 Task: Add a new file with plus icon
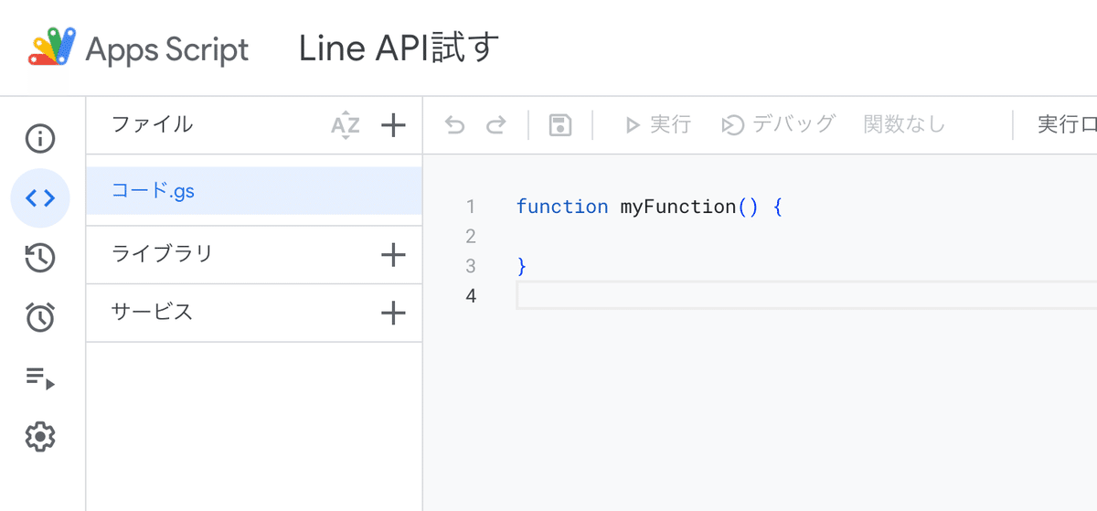click(393, 125)
